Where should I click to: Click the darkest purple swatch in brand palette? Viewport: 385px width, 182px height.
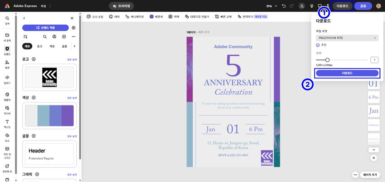point(67,116)
